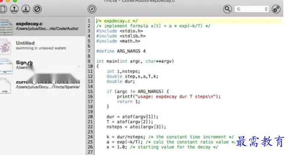Click 'x = 1.0;' statement

[117, 147]
